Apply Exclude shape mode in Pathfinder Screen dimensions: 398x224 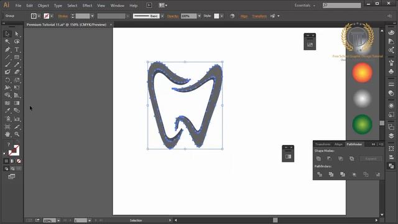point(352,159)
